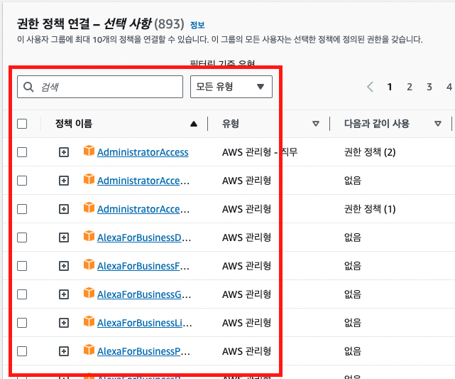Click 'AWS 관리형' in the AlexaForBusinessLi… row
The image size is (455, 379).
click(246, 324)
